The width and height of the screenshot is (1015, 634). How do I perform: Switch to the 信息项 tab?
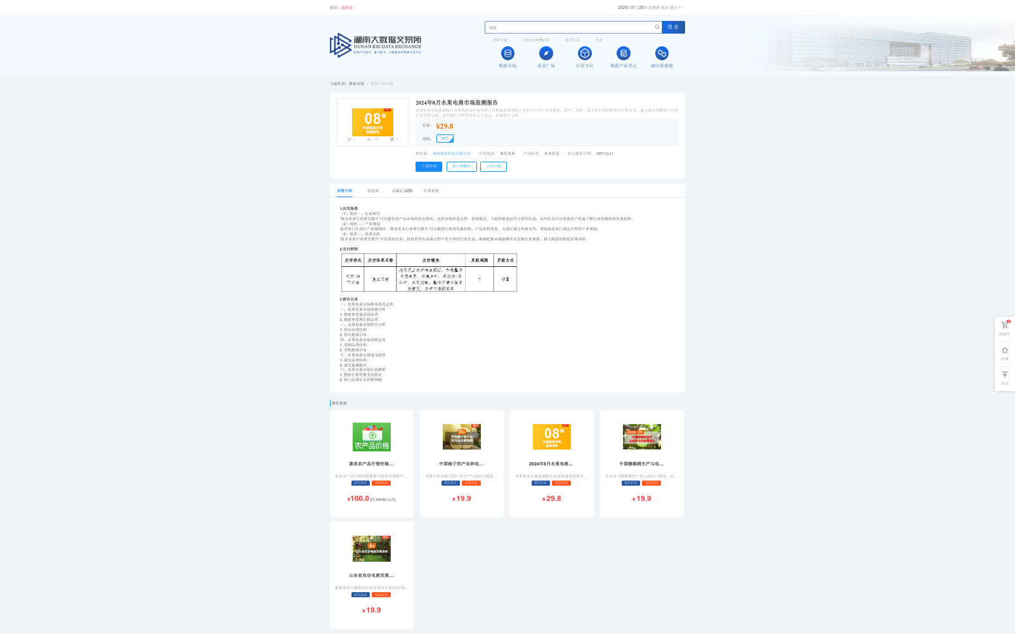(373, 191)
